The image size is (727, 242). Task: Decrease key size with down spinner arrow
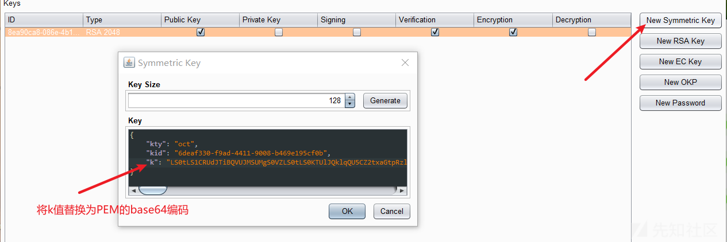[350, 104]
